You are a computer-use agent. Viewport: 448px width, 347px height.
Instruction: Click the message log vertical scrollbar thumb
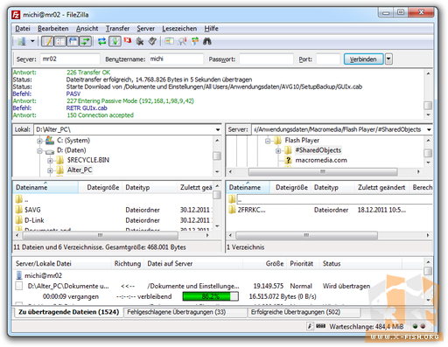click(428, 106)
